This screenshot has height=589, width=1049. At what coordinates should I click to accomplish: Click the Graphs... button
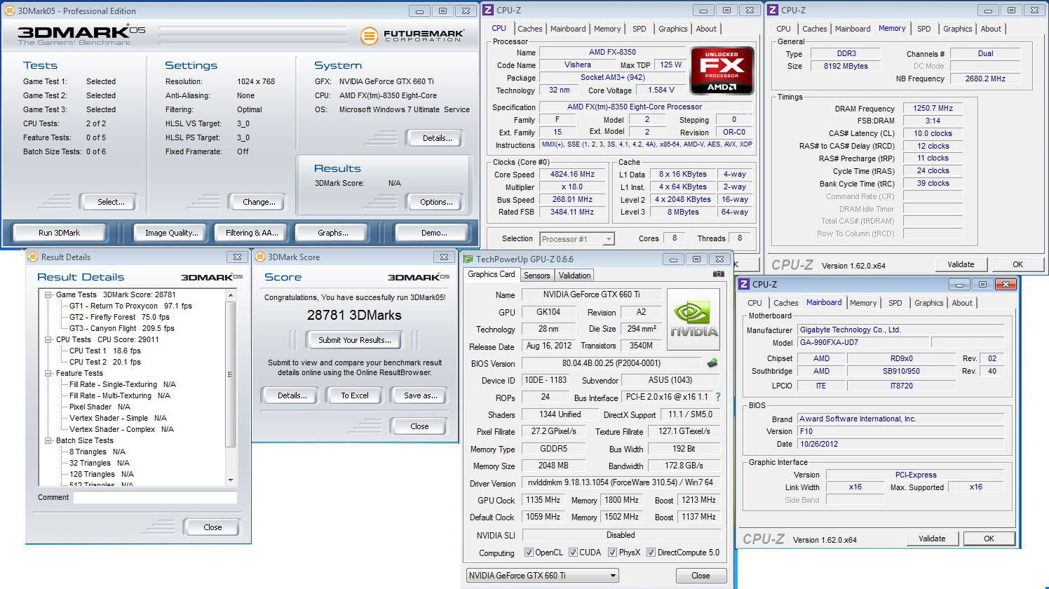coord(333,233)
